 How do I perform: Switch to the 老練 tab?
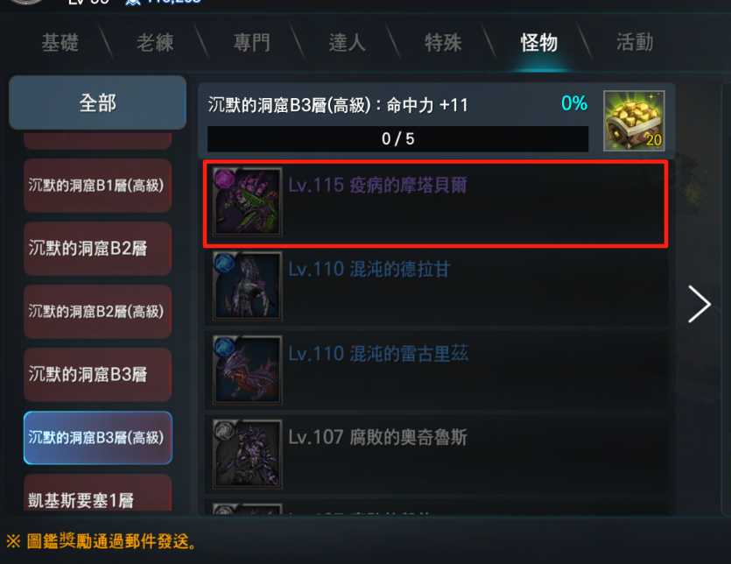pyautogui.click(x=155, y=43)
